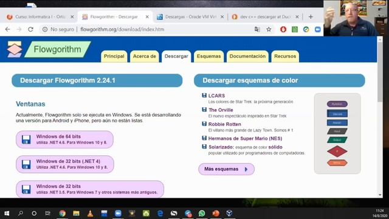Viewport: 389px width, 219px height.
Task: Select the Descargar site tab
Action: point(176,57)
